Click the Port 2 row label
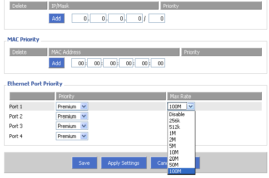The image size is (269, 178). point(16,117)
